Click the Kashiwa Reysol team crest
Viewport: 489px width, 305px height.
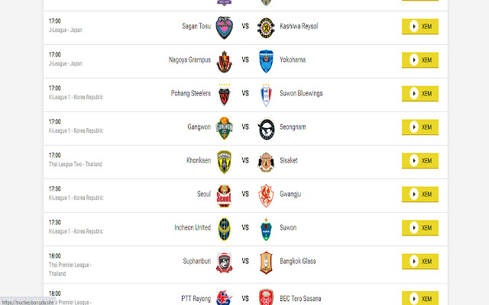click(266, 27)
